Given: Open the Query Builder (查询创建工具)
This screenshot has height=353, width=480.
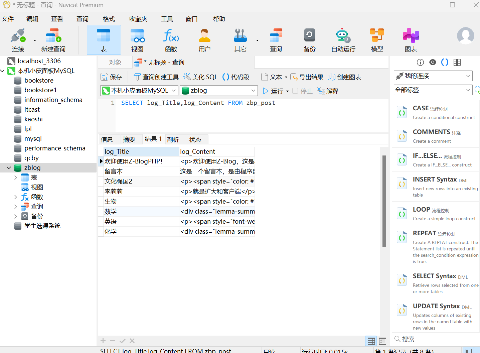Looking at the screenshot, I should pyautogui.click(x=156, y=77).
